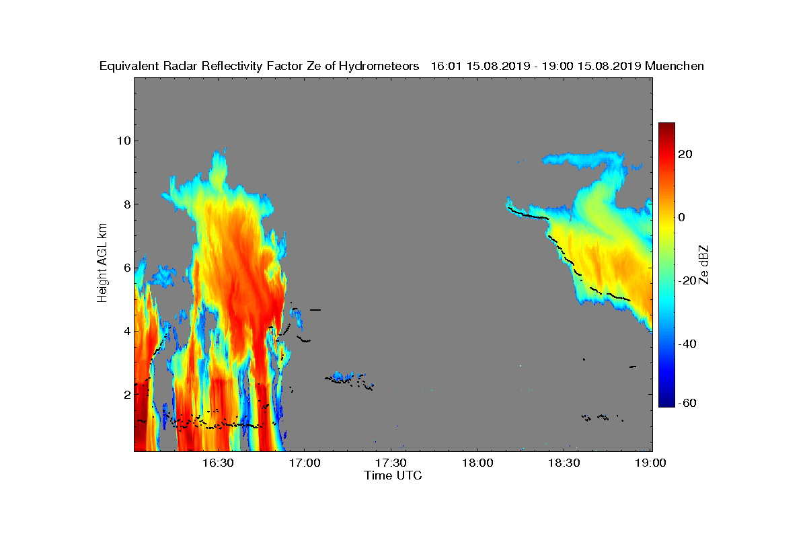This screenshot has height=538, width=807.
Task: Click the 'Time UTC' axis label
Action: (393, 475)
